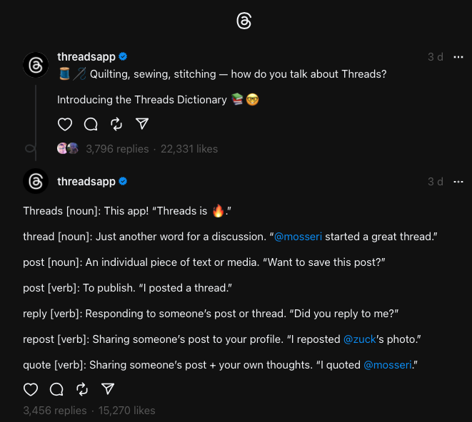Repost the first threadsapp post

116,125
